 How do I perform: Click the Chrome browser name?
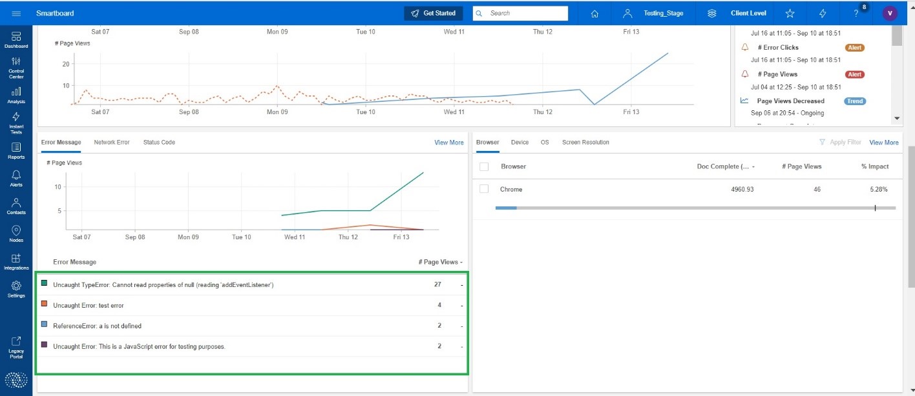click(511, 190)
